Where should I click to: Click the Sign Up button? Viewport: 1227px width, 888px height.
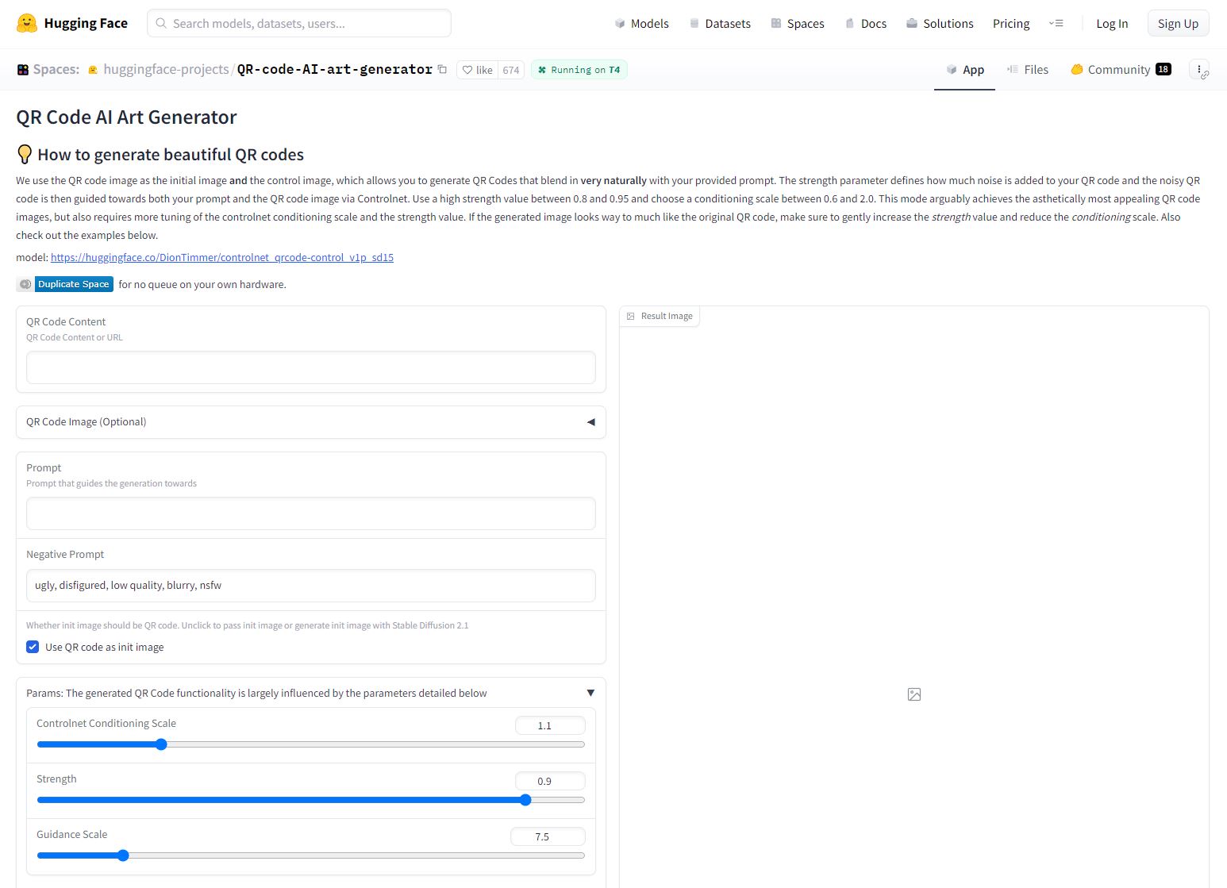pos(1178,24)
